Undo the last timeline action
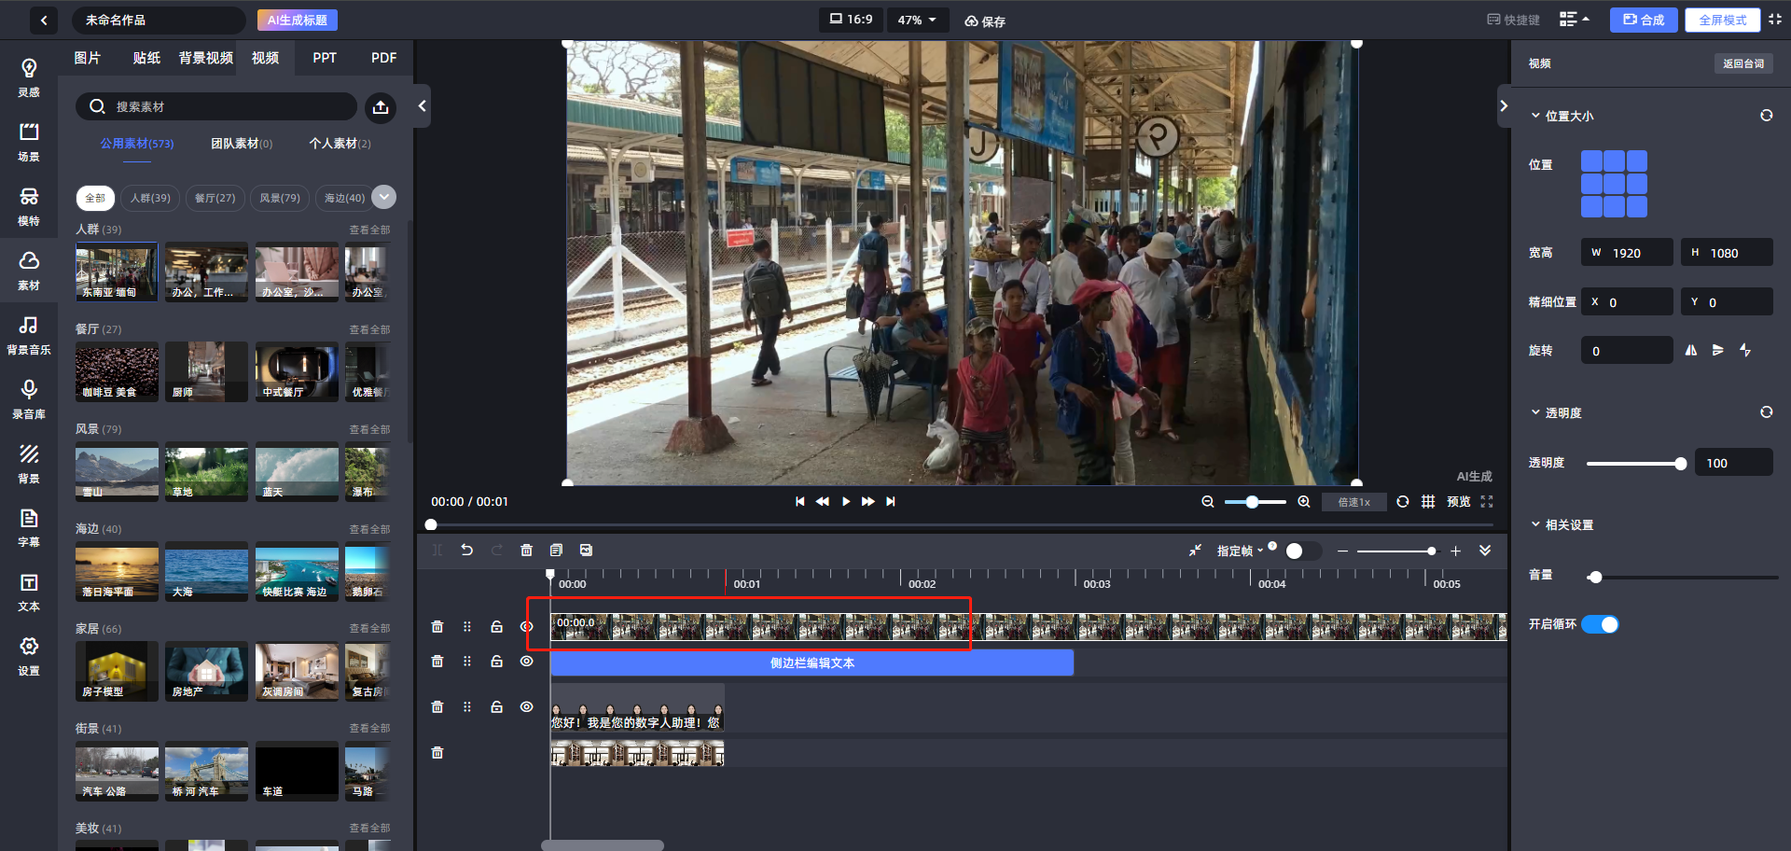 (x=466, y=551)
